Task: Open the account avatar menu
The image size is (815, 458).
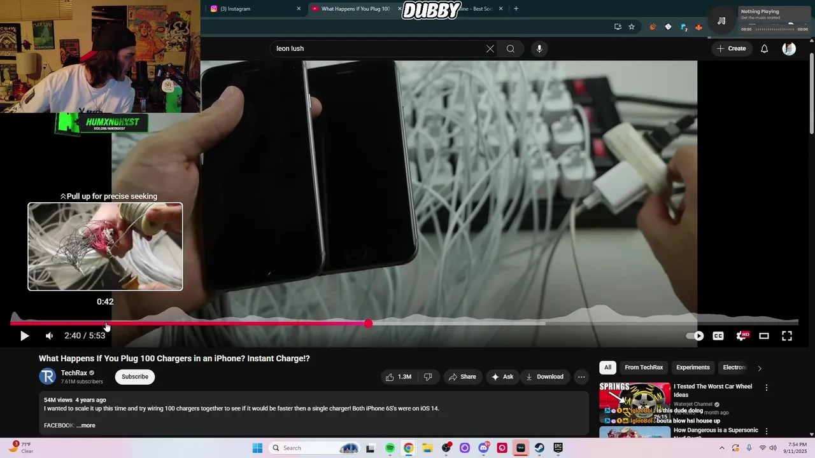Action: [789, 49]
